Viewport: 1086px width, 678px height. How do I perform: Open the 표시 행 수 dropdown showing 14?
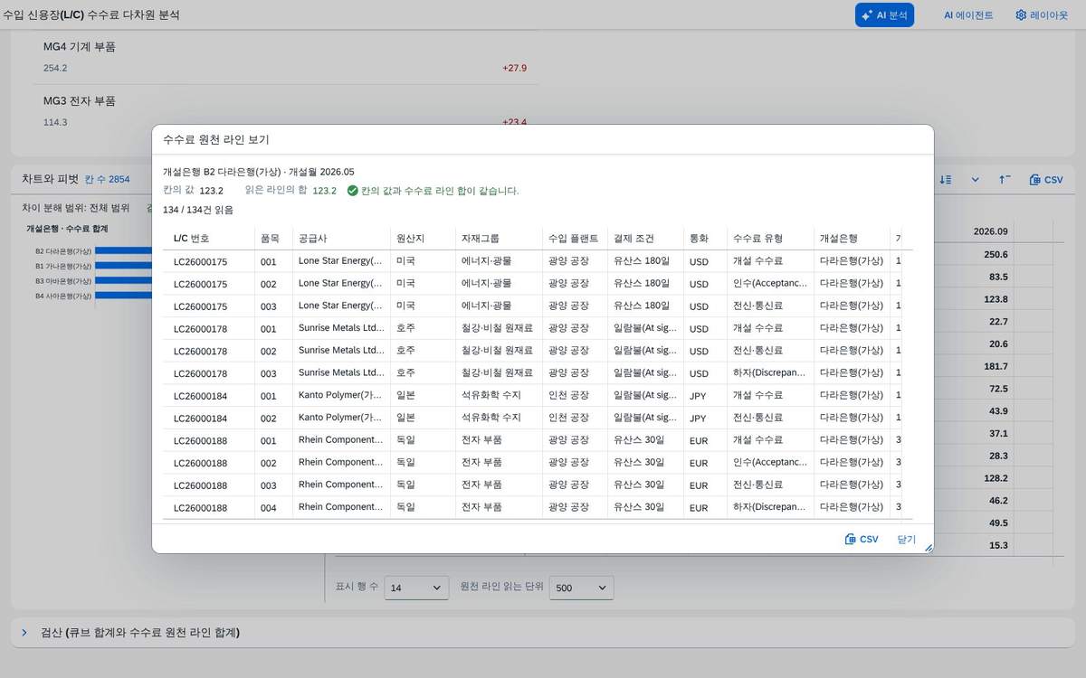pyautogui.click(x=416, y=588)
